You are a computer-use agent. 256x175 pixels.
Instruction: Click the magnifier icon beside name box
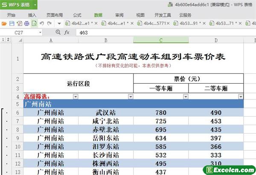[58, 32]
